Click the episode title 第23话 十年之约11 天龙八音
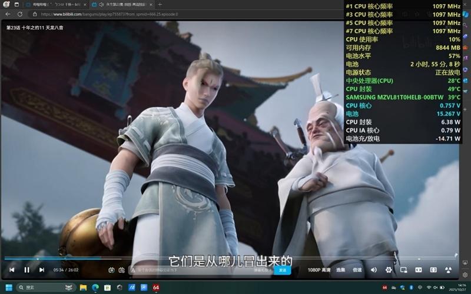 [35, 28]
